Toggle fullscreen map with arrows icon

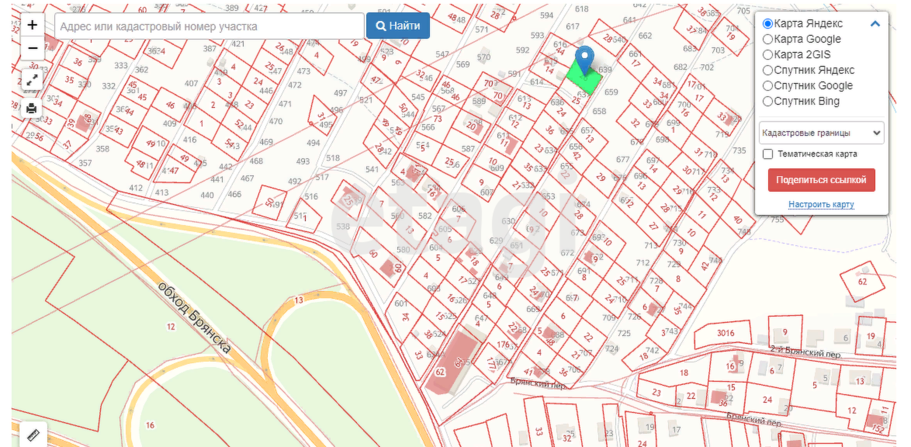32,81
